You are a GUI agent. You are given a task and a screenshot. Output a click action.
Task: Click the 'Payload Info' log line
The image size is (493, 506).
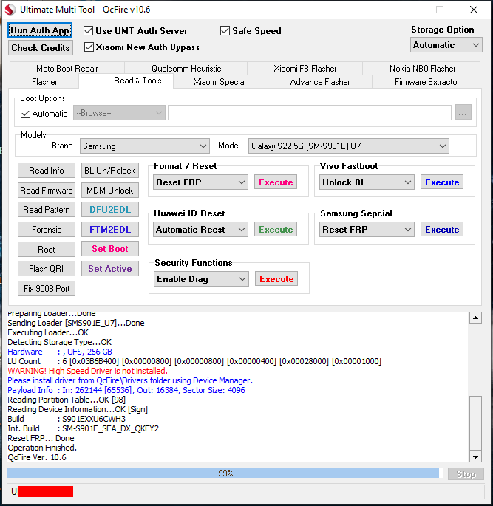point(126,390)
